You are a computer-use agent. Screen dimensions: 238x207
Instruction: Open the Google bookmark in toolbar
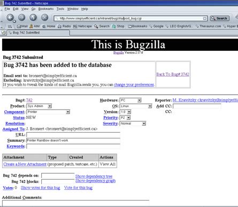(x=157, y=26)
